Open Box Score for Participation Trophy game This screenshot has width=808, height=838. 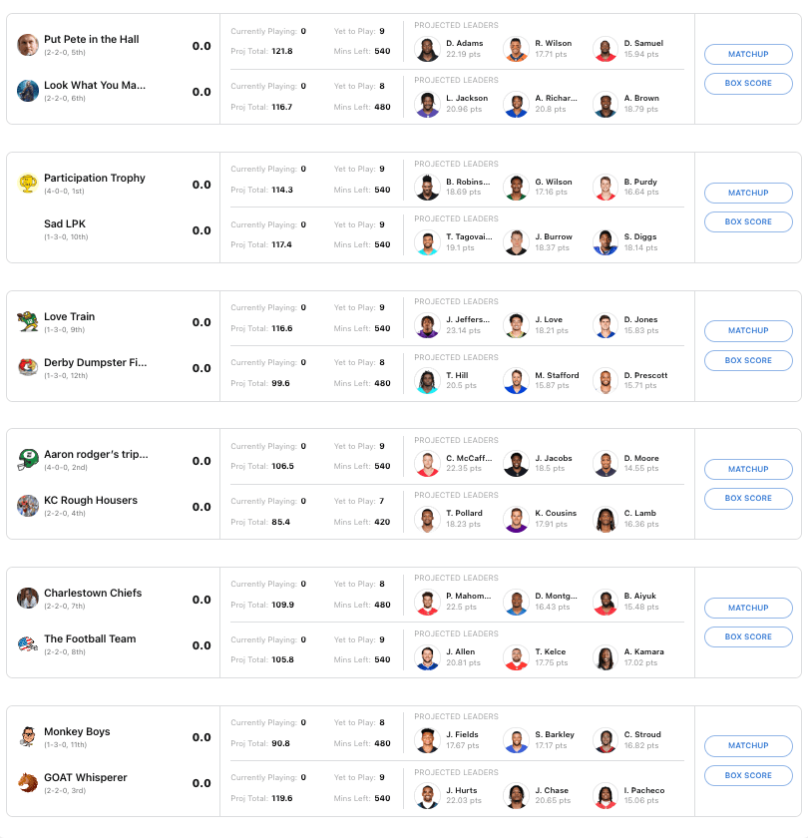click(x=748, y=221)
